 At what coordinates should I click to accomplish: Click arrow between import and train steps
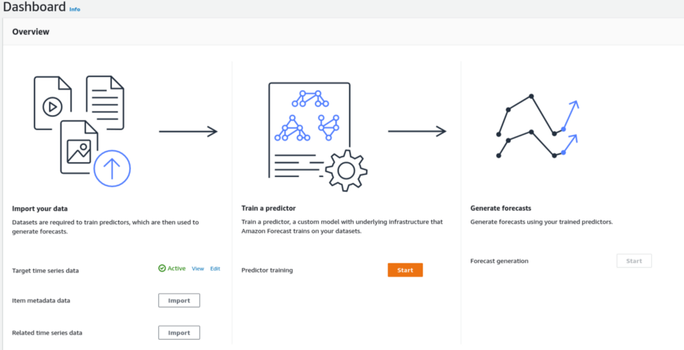click(188, 132)
